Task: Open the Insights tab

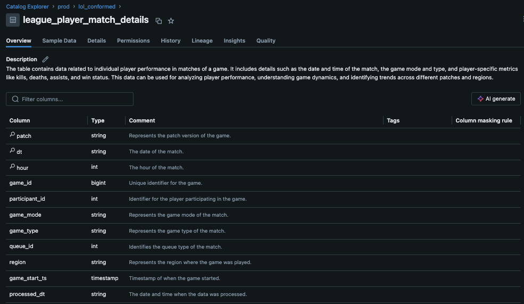Action: tap(235, 40)
